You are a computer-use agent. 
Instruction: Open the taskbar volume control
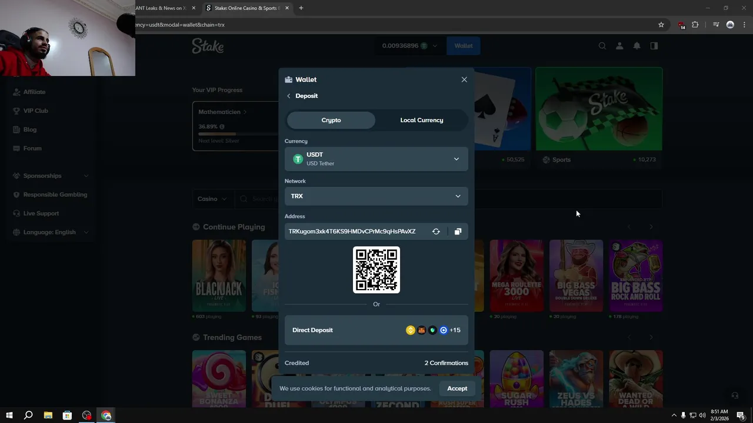702,415
